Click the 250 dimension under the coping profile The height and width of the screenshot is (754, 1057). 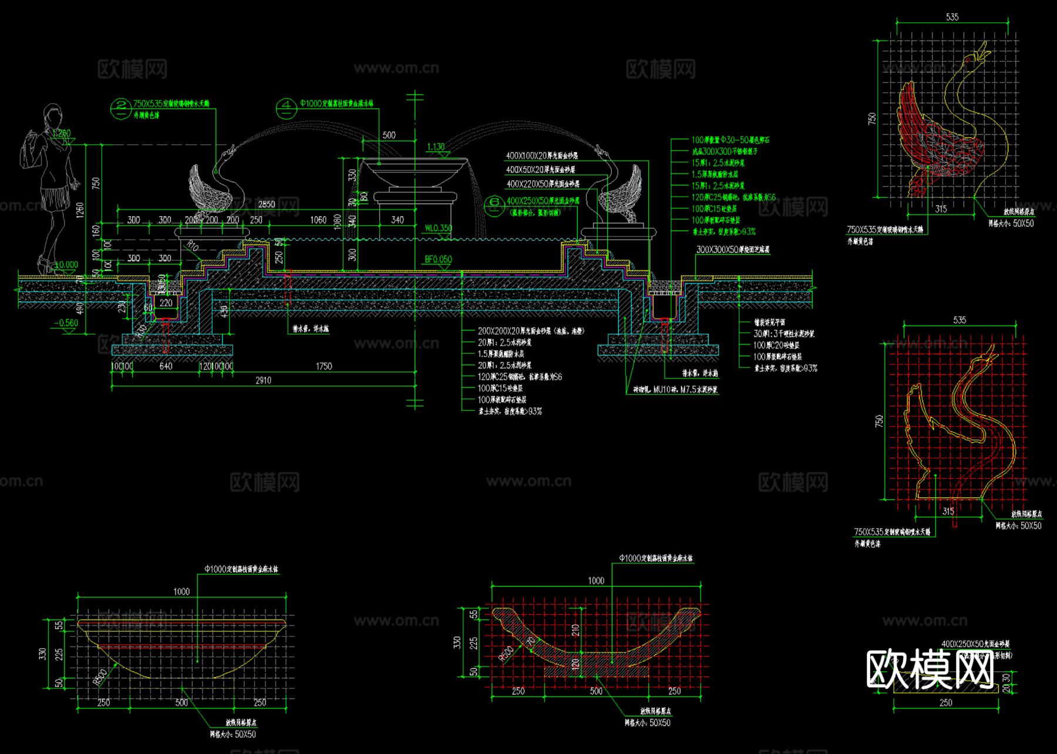(x=946, y=702)
